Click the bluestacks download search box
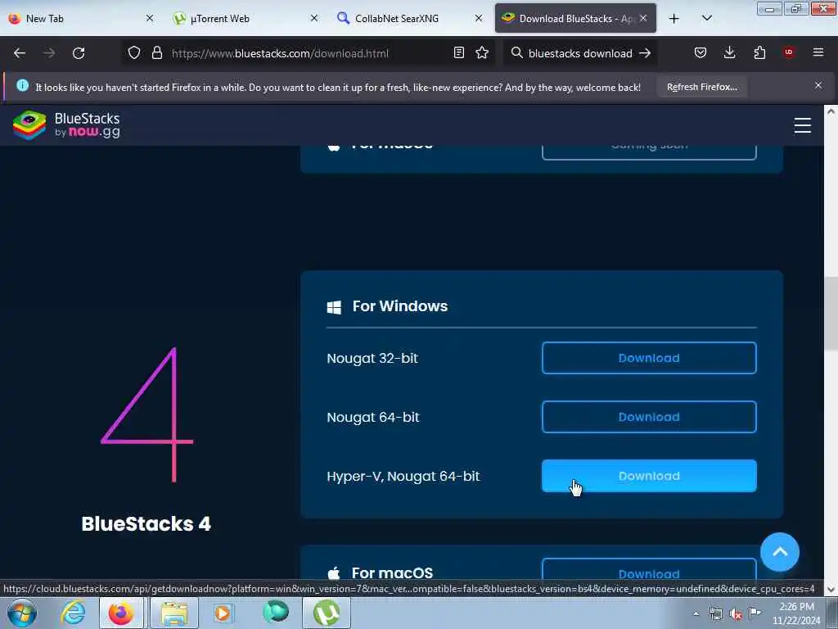Viewport: 838px width, 629px height. tap(580, 53)
